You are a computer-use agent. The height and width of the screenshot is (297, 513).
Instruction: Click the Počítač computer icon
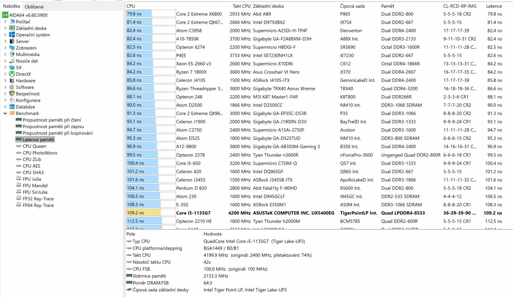pyautogui.click(x=12, y=21)
